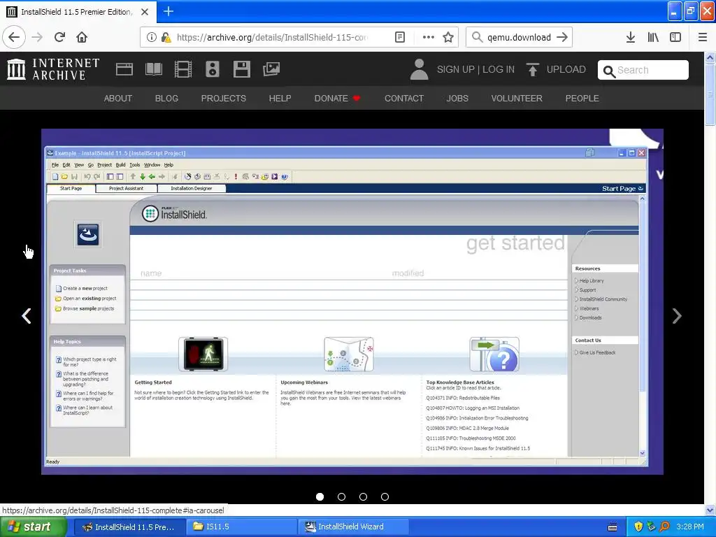716x537 pixels.
Task: Click the InstallShield screenshot carousel image
Action: (352, 301)
